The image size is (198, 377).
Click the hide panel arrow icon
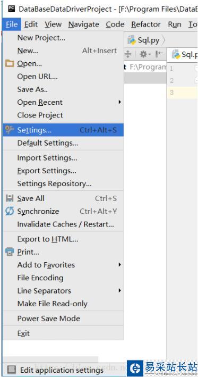(x=159, y=54)
